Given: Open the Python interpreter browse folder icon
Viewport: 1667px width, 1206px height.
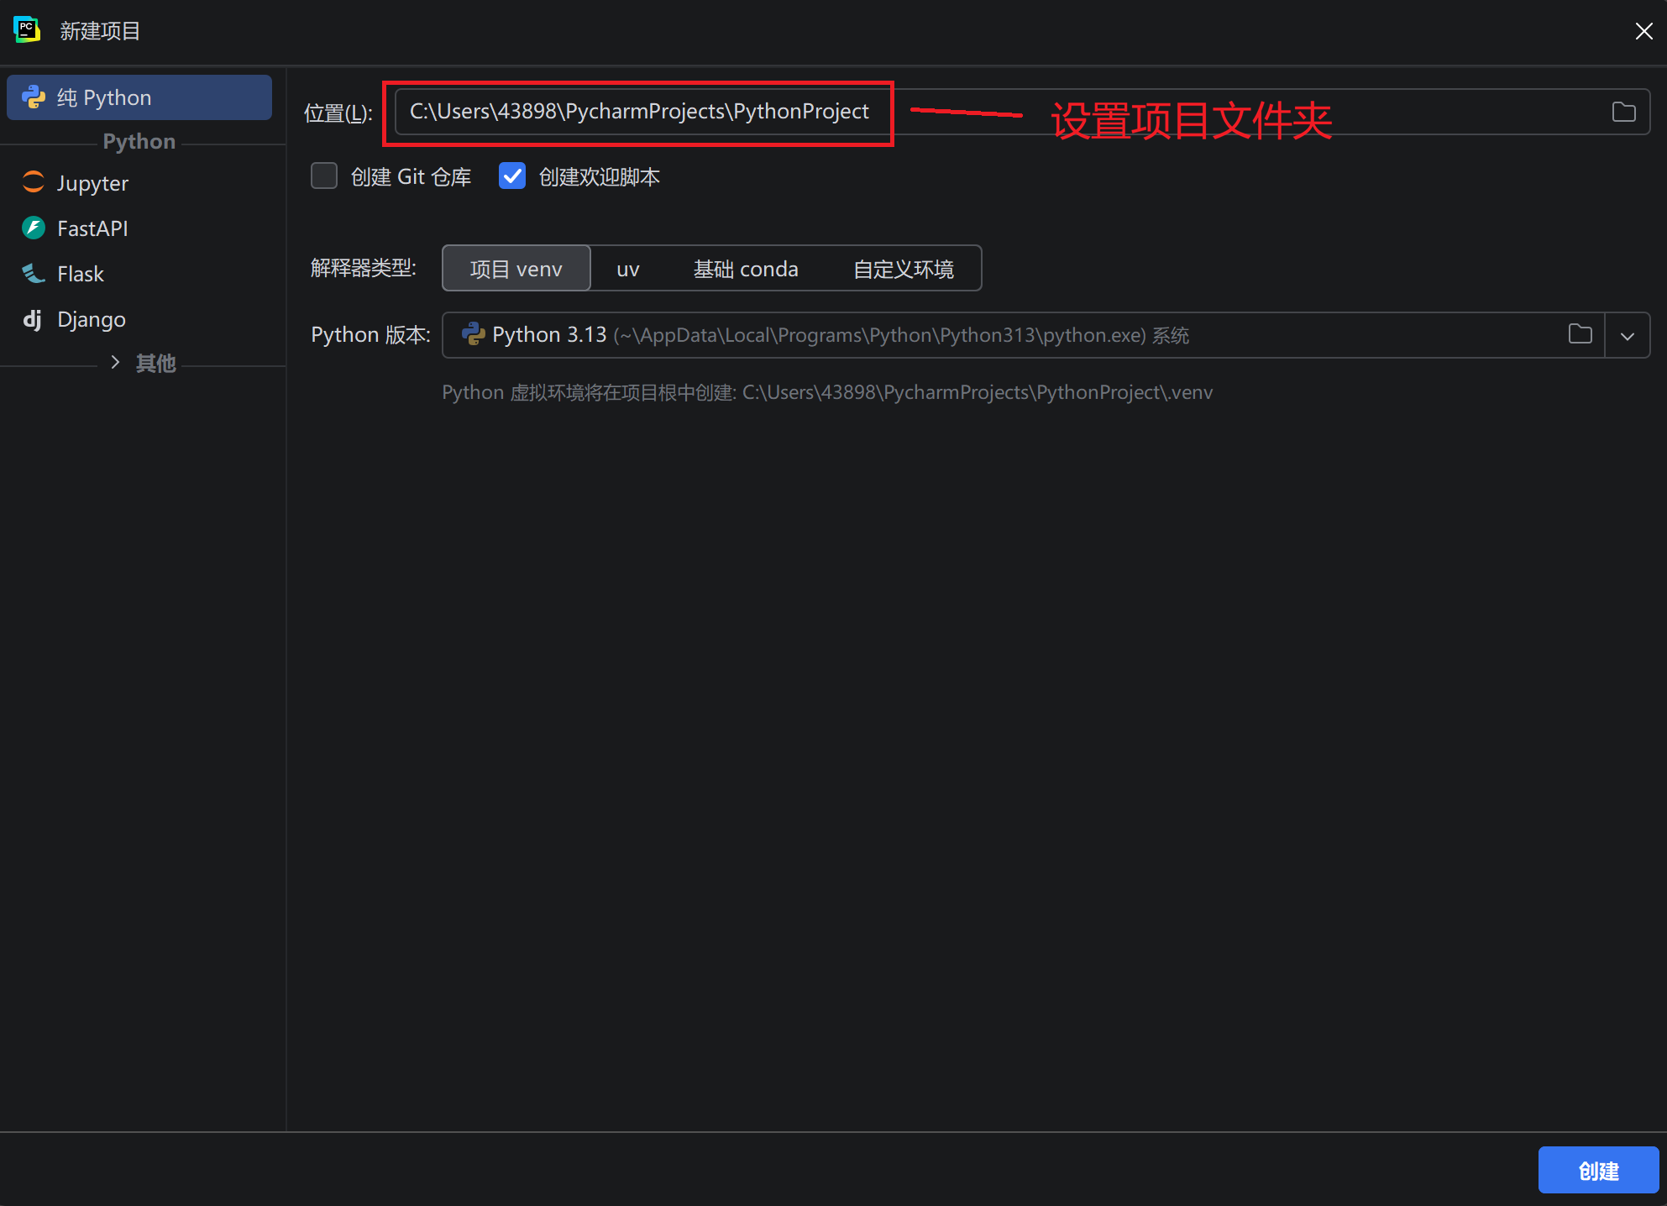Looking at the screenshot, I should (x=1580, y=334).
